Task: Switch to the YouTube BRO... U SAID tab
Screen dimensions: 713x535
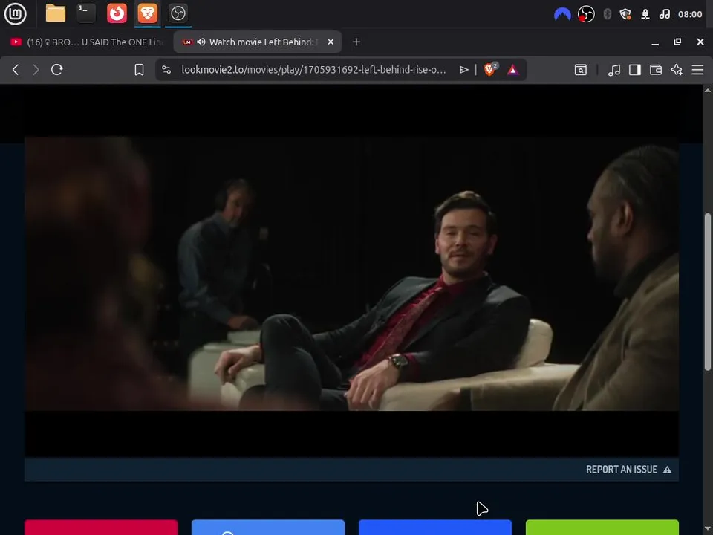Action: click(x=86, y=42)
